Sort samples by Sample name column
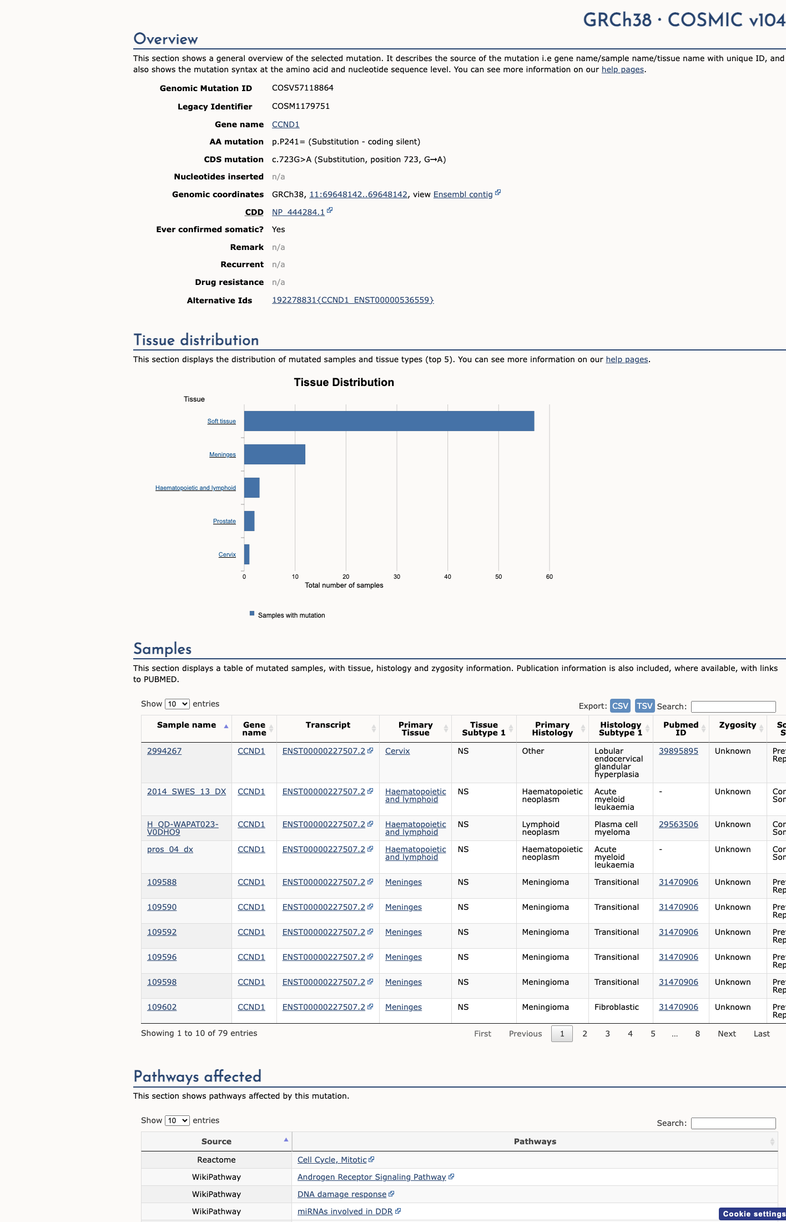Image resolution: width=786 pixels, height=1222 pixels. click(x=187, y=729)
